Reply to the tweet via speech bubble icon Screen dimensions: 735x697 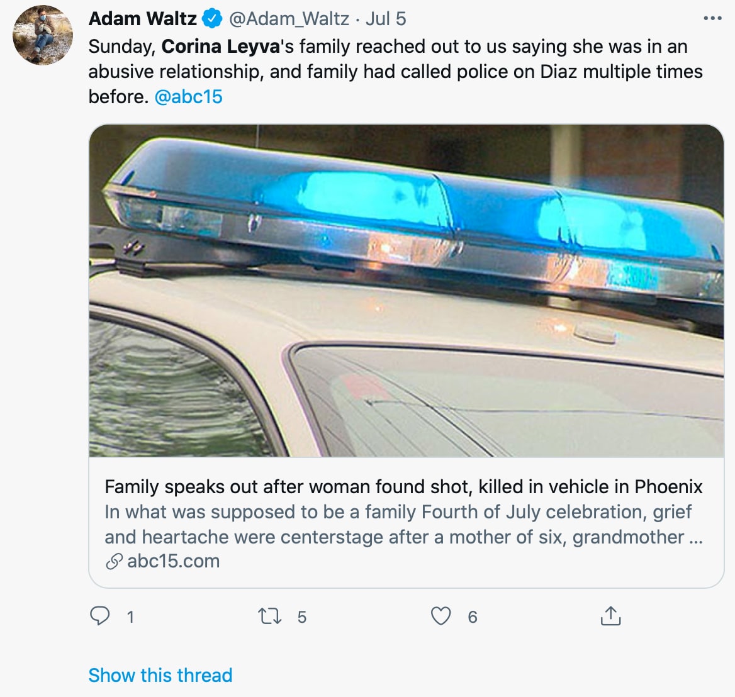pyautogui.click(x=100, y=616)
